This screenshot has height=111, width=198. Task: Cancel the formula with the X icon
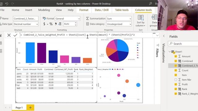tap(9, 35)
